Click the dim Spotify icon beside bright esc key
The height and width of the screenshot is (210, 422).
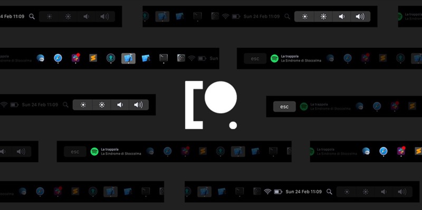[x=304, y=107]
